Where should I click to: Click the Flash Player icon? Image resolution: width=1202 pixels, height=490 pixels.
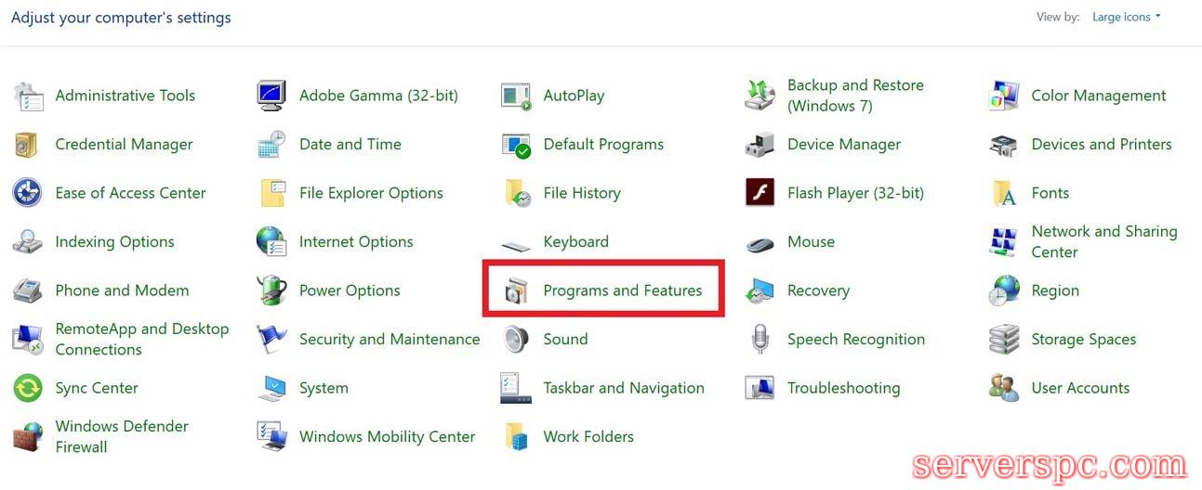click(760, 193)
